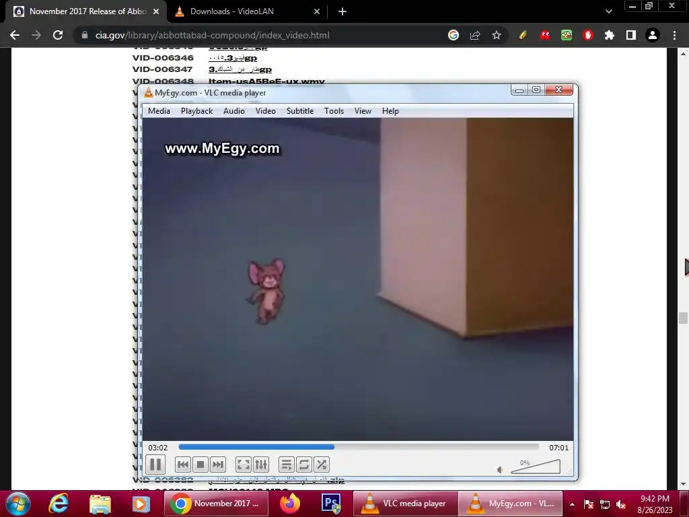Open Windows Explorer from taskbar
The image size is (689, 517).
tap(100, 504)
